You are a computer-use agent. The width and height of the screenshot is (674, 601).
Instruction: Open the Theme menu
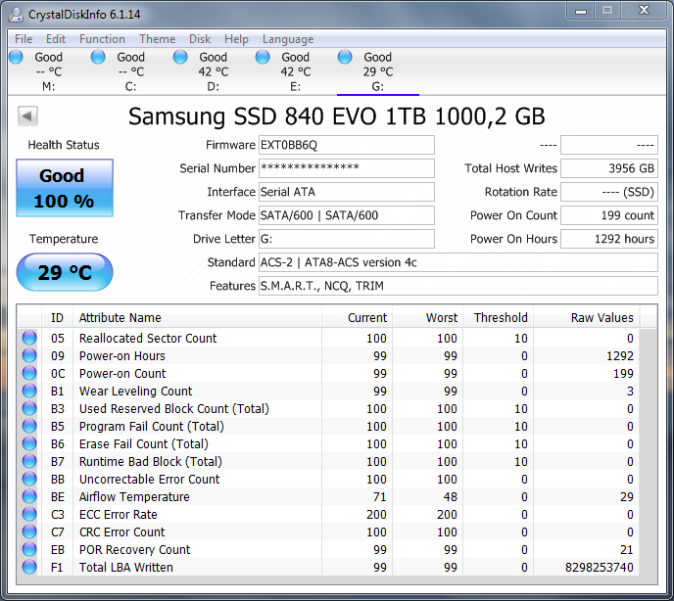(x=158, y=39)
